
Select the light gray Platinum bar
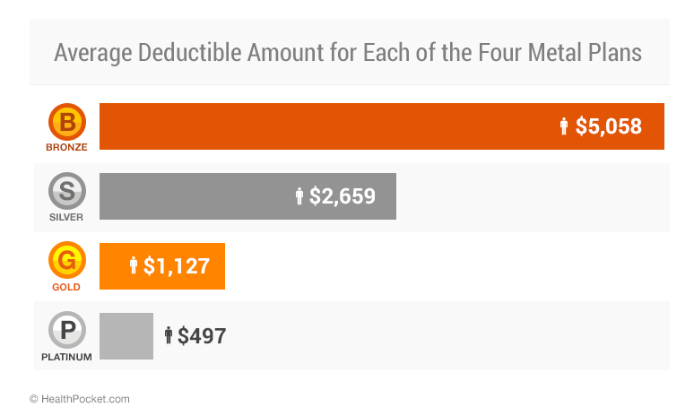(126, 336)
